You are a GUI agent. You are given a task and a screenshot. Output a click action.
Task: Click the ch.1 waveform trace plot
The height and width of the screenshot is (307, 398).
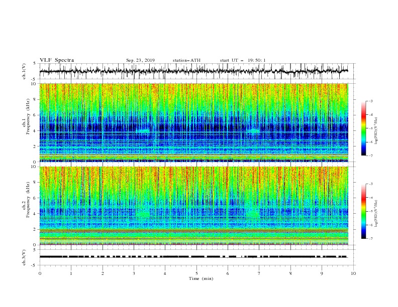[x=193, y=71]
